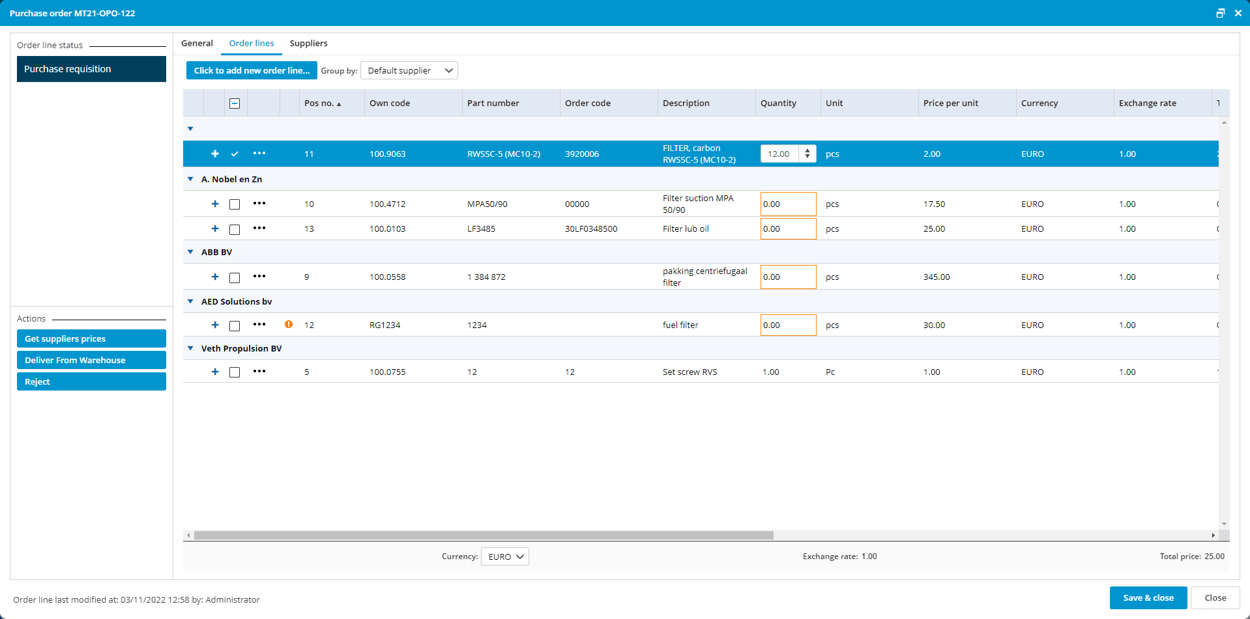The image size is (1250, 619).
Task: Open three-dot menu for pakking centriefugaal filter row
Action: [259, 277]
